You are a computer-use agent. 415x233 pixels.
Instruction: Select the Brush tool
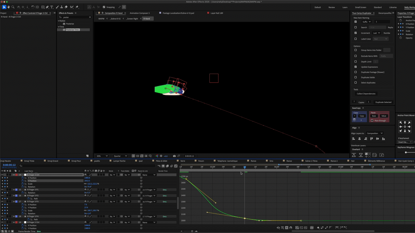[x=57, y=7]
